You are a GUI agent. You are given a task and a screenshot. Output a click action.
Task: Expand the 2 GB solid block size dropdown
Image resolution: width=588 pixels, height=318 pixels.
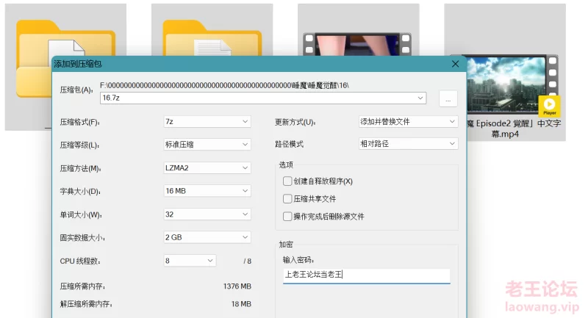(x=207, y=238)
